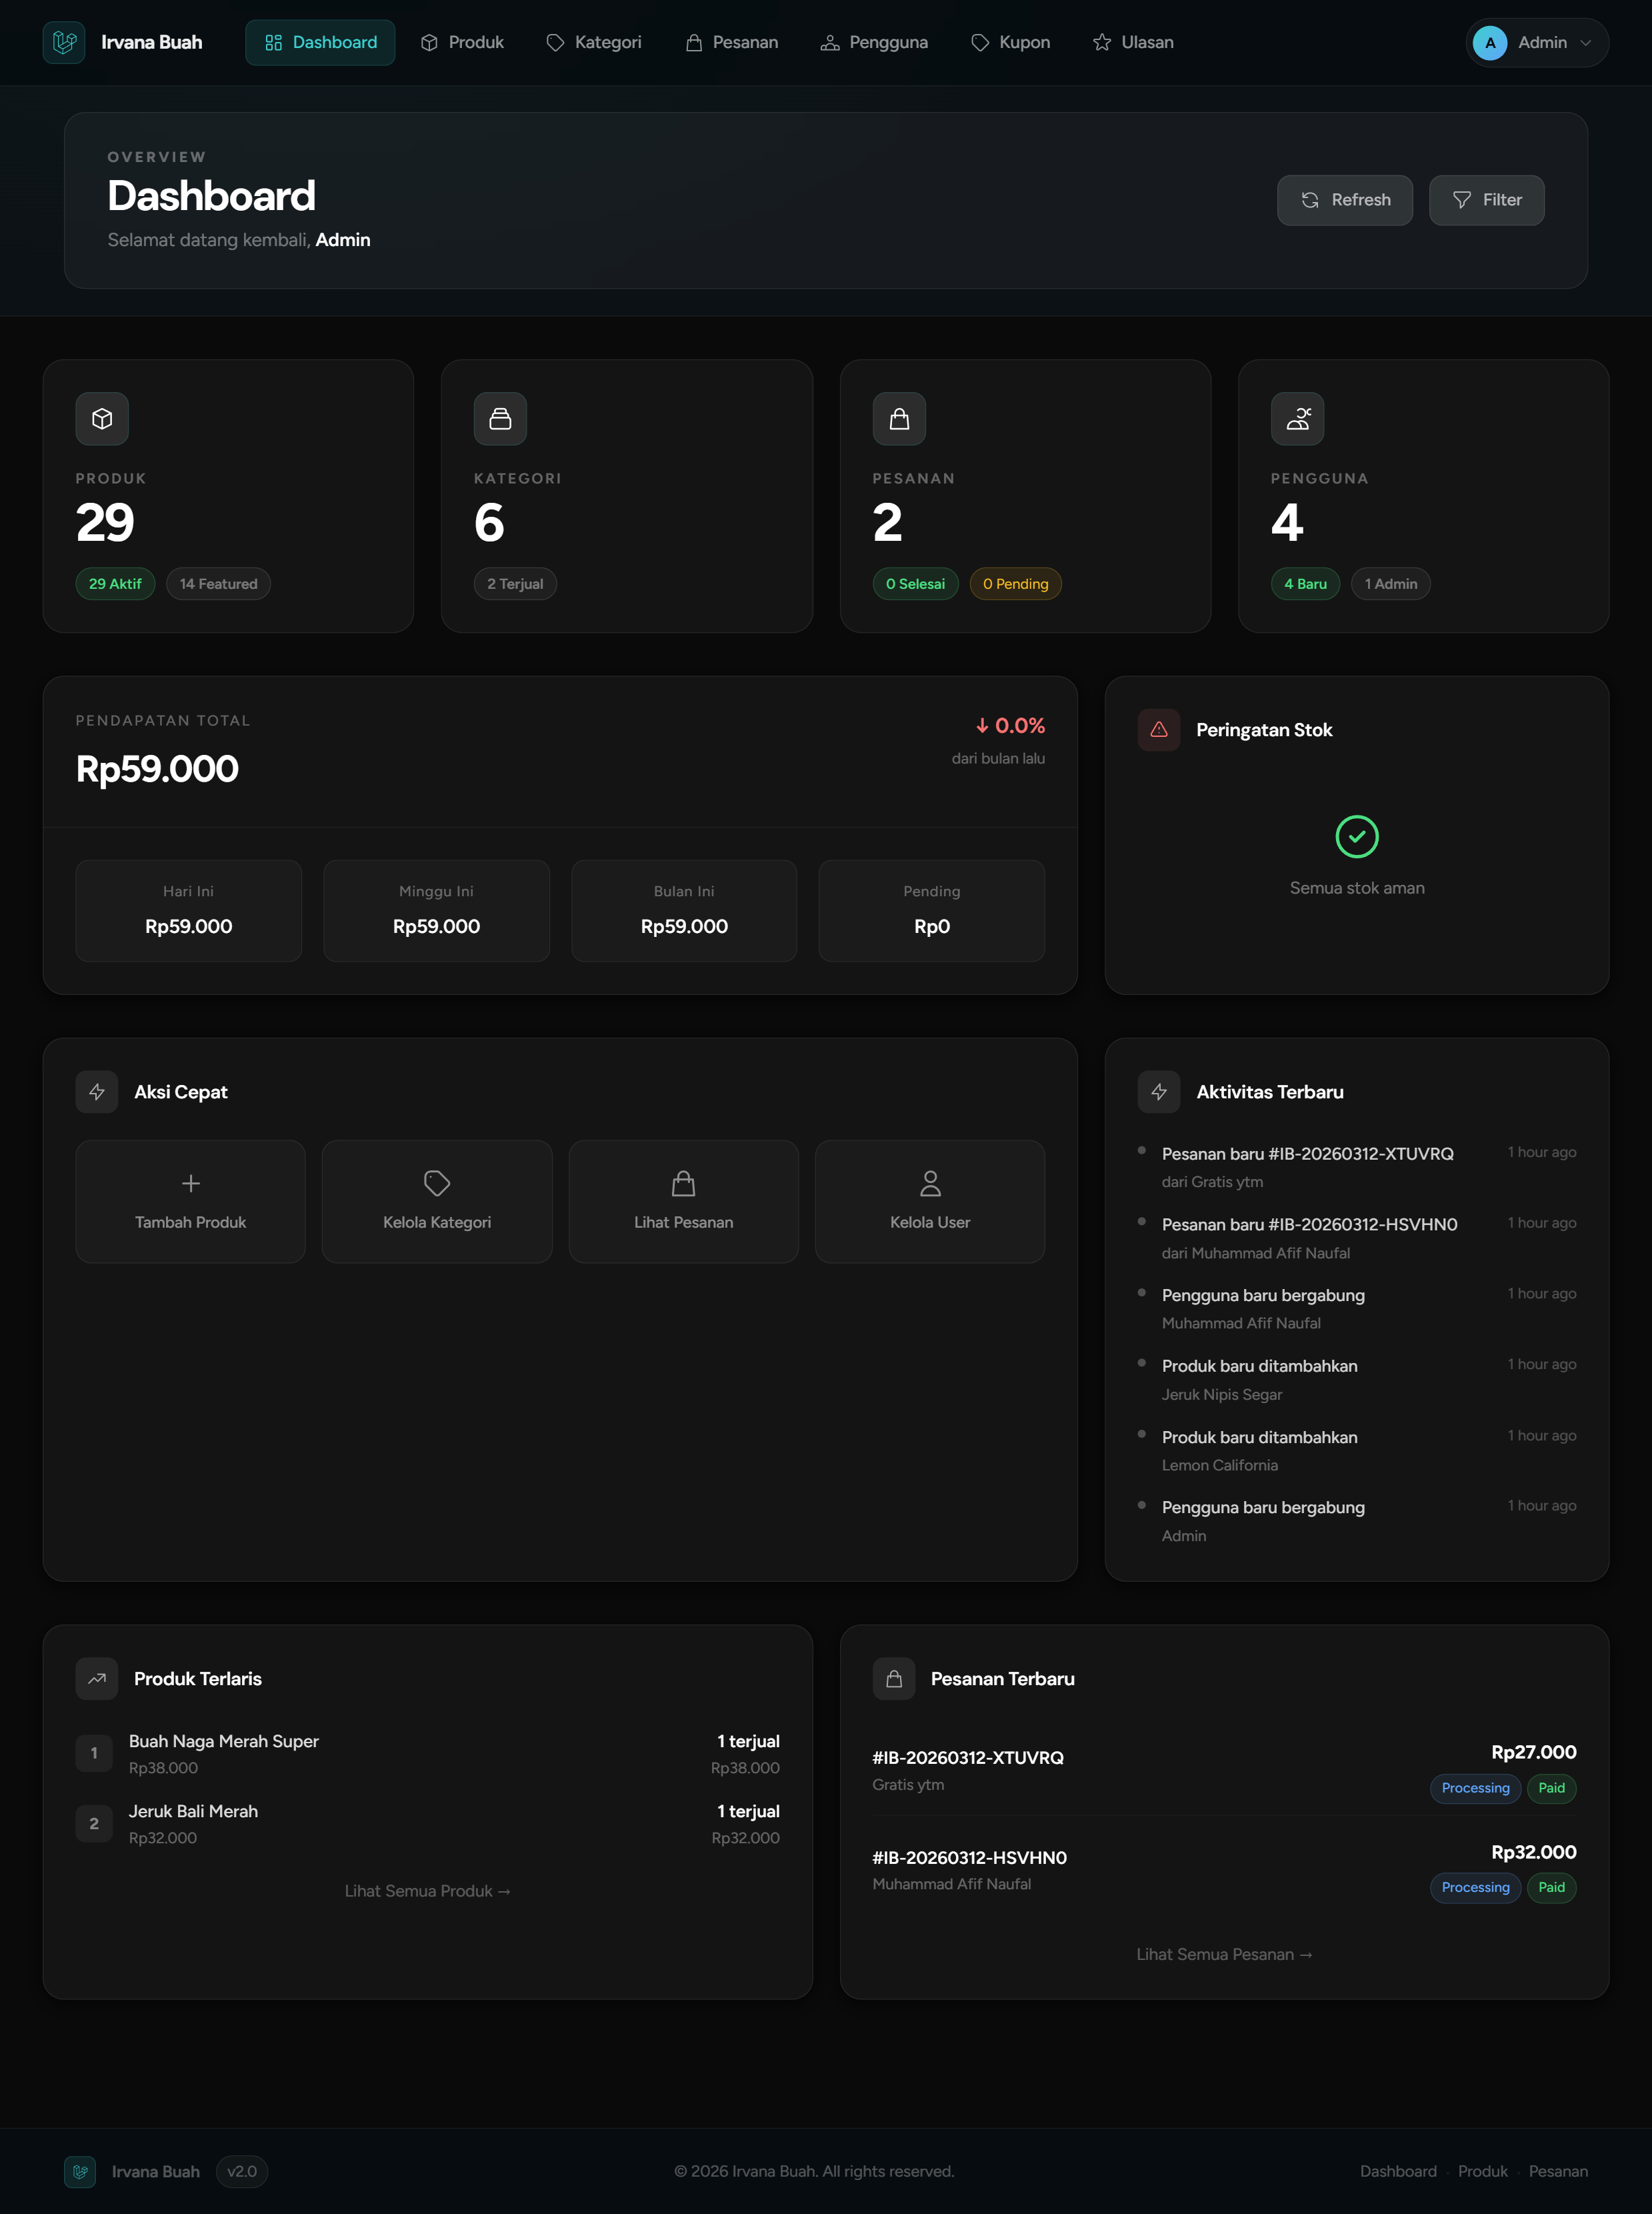Viewport: 1652px width, 2214px height.
Task: Open the Filter options
Action: click(x=1485, y=200)
